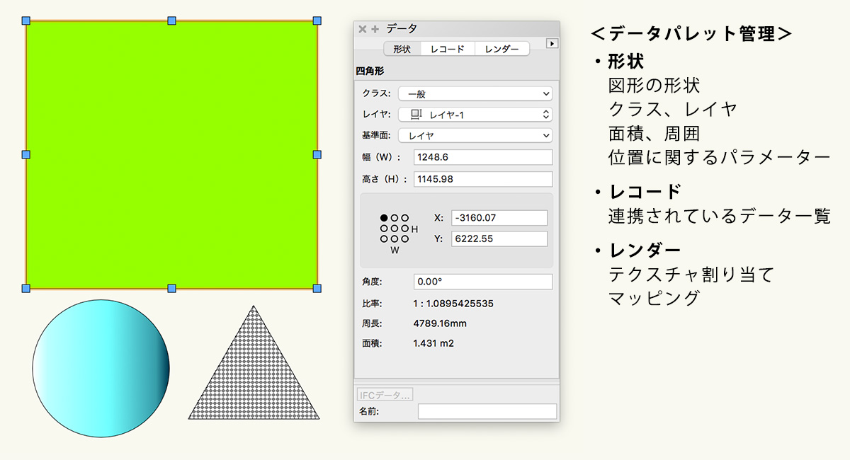
Task: Select the cyan gradient circle
Action: [x=101, y=368]
